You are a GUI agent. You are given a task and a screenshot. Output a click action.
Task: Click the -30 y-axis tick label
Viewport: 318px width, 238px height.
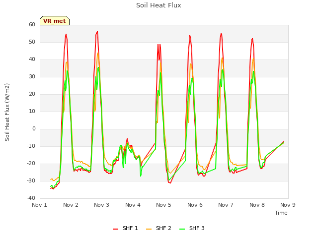[x=31, y=180]
